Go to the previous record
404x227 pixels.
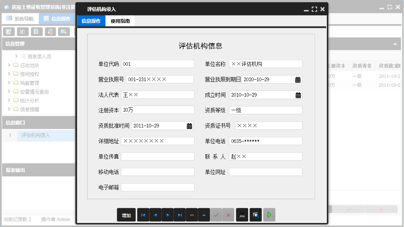point(155,215)
